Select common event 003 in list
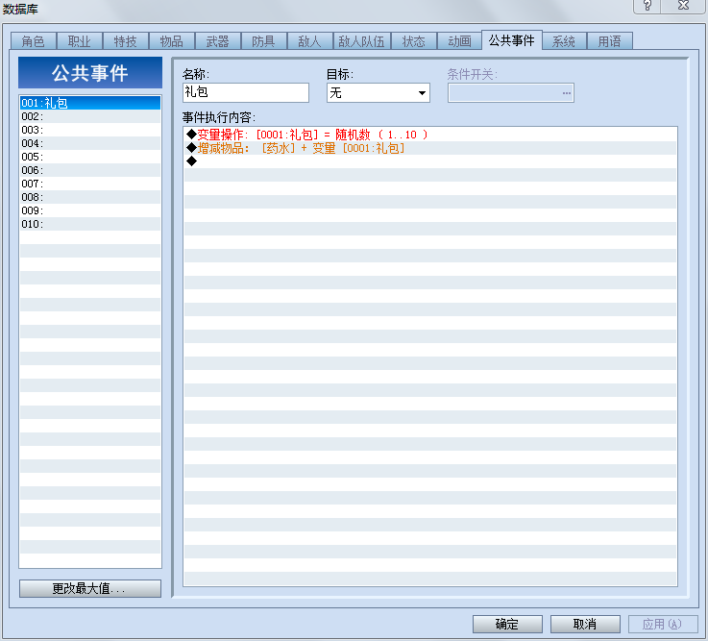 coord(90,130)
